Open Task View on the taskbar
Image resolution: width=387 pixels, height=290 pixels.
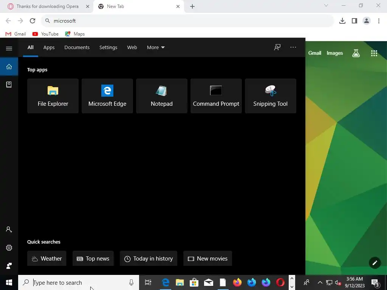[148, 282]
